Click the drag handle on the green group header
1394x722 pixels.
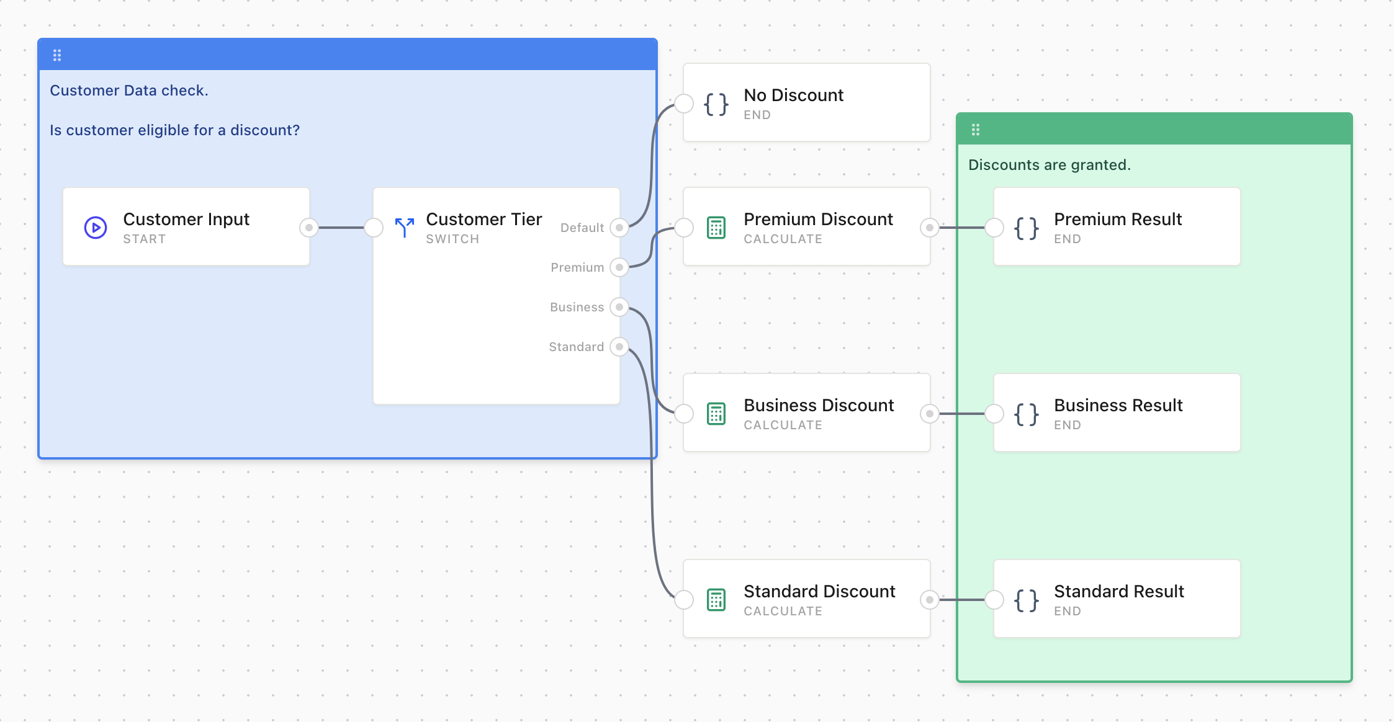click(976, 130)
